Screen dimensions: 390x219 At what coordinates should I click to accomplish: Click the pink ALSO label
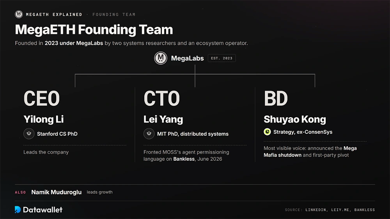tap(20, 192)
